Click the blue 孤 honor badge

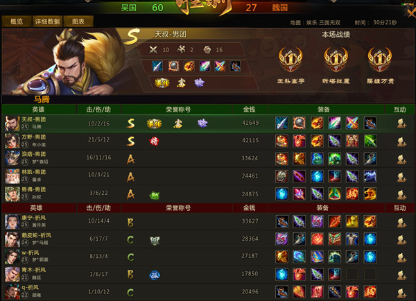coord(155,275)
